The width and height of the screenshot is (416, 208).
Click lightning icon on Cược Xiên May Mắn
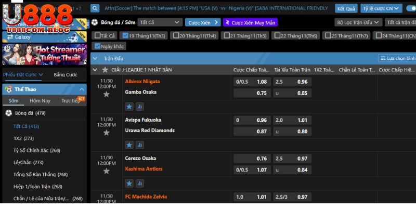[227, 22]
